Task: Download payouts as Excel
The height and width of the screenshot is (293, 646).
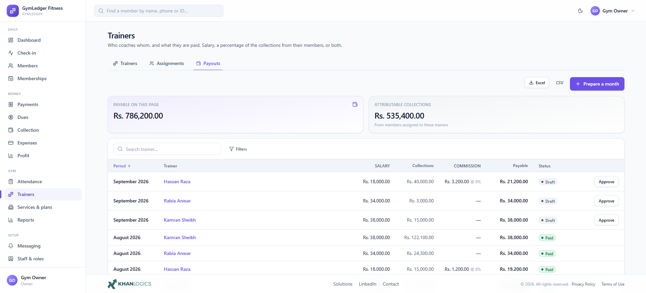Action: (537, 83)
